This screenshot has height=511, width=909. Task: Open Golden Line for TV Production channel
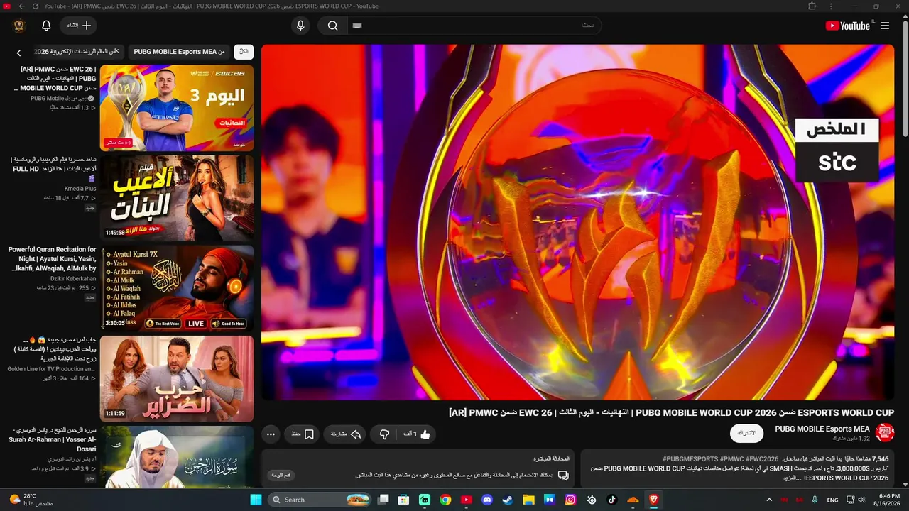pyautogui.click(x=51, y=369)
